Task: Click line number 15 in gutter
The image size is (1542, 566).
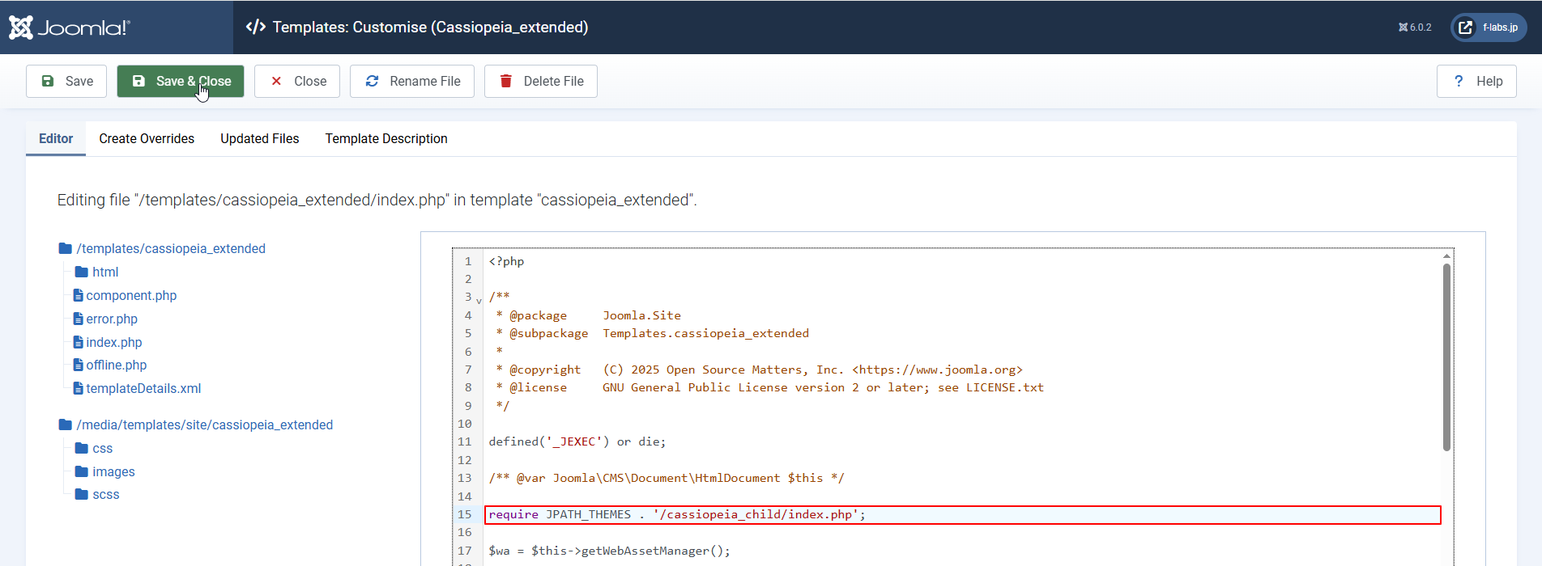Action: (464, 514)
